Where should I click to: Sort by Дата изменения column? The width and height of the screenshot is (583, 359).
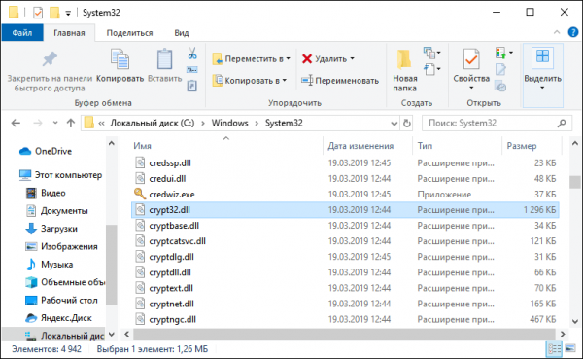(x=367, y=146)
